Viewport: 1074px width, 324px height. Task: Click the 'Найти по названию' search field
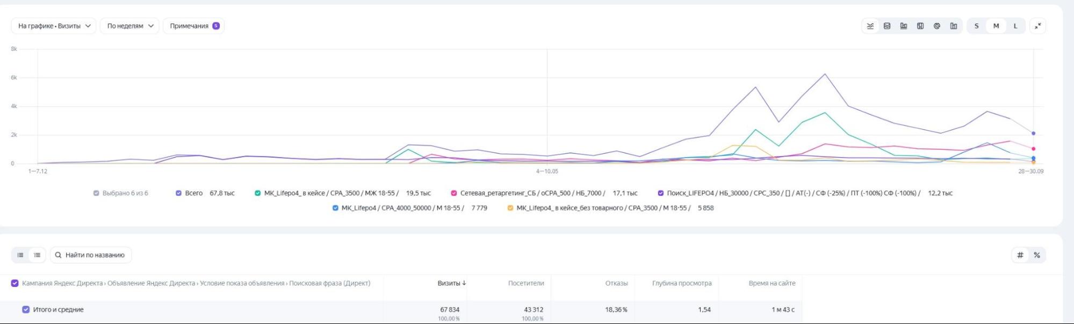point(91,255)
